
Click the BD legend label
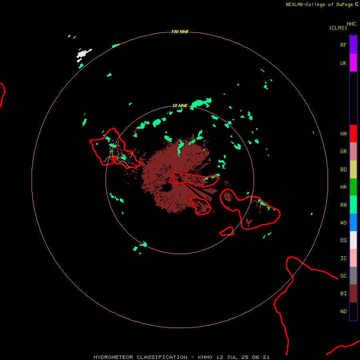(x=343, y=170)
